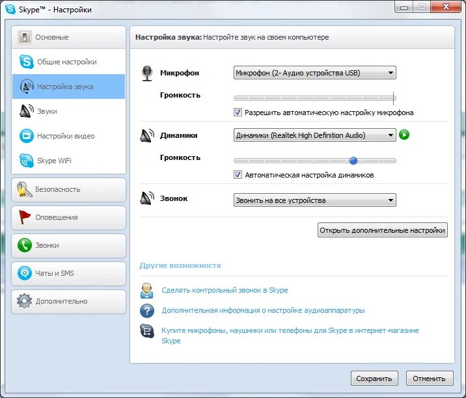
Task: Select Звуки in the sidebar
Action: [68, 111]
